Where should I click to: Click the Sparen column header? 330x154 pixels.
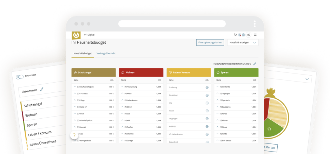[x=236, y=72]
